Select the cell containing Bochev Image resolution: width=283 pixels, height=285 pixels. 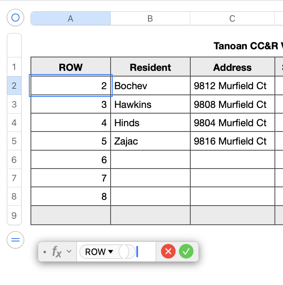[150, 86]
